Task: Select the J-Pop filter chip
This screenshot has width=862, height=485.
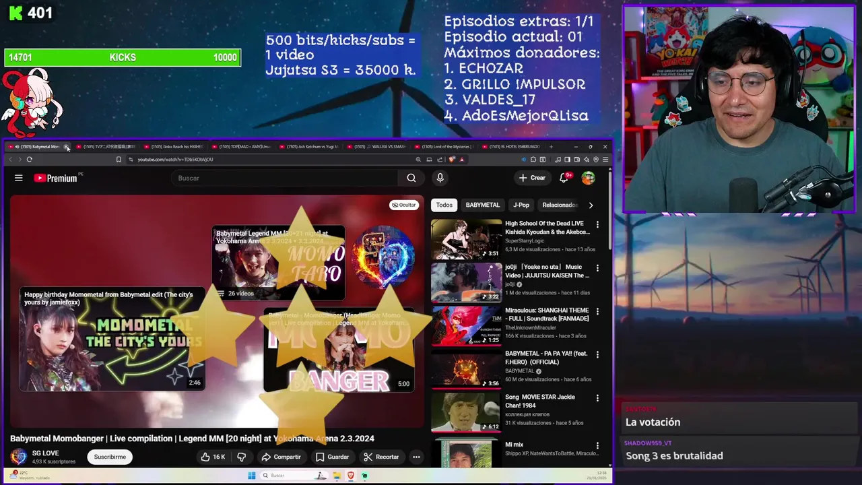Action: (x=521, y=205)
